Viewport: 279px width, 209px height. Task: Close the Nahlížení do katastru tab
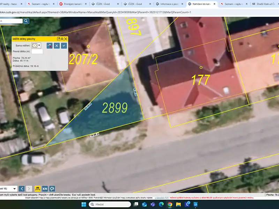click(x=214, y=4)
